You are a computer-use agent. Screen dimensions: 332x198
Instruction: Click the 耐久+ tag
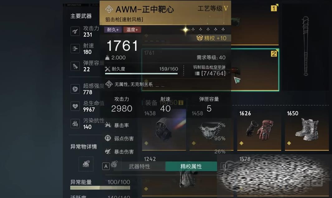[x=113, y=30]
